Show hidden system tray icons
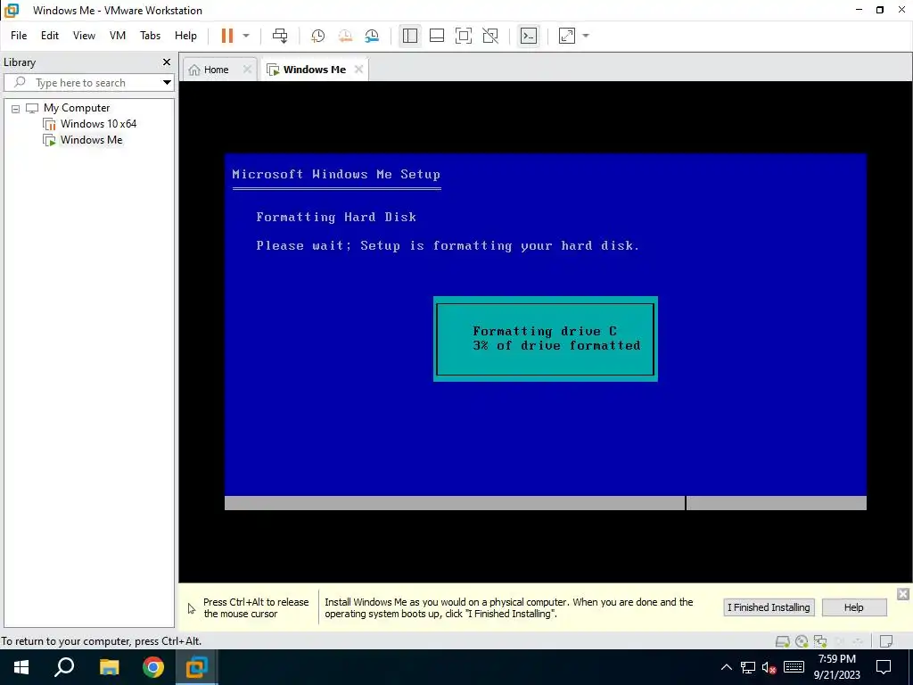913x685 pixels. tap(726, 667)
